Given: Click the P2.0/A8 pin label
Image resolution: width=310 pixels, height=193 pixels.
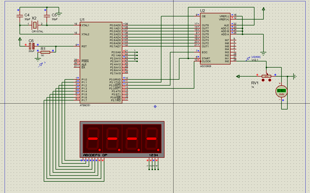Looking at the screenshot, I should coord(116,52).
